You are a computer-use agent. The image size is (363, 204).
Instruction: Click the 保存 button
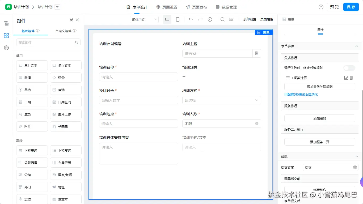351,7
